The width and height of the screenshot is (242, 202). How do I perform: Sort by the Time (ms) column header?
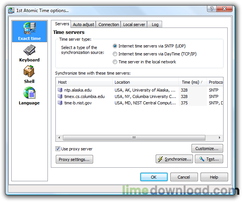pyautogui.click(x=193, y=82)
